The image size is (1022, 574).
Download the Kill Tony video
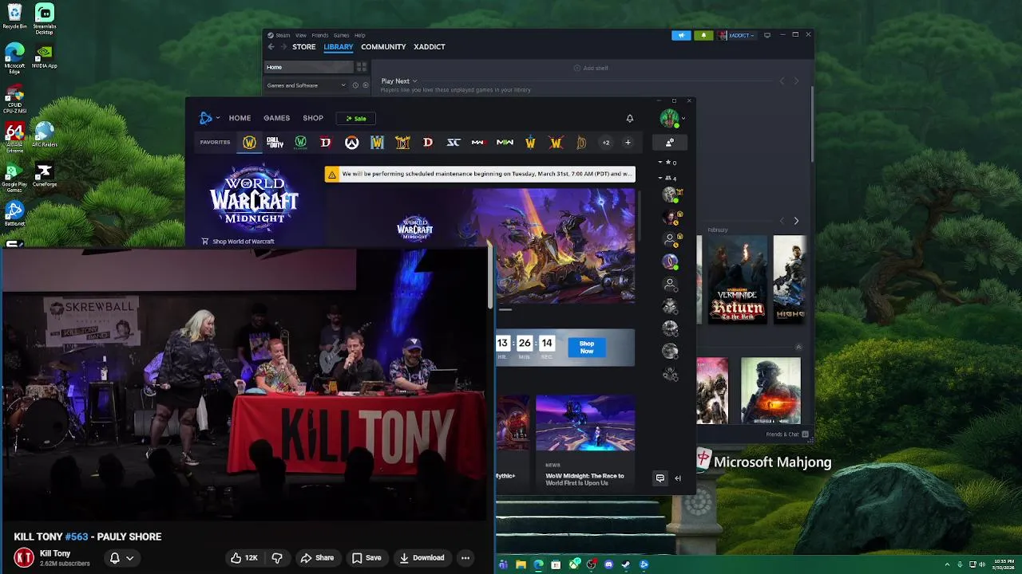click(422, 558)
